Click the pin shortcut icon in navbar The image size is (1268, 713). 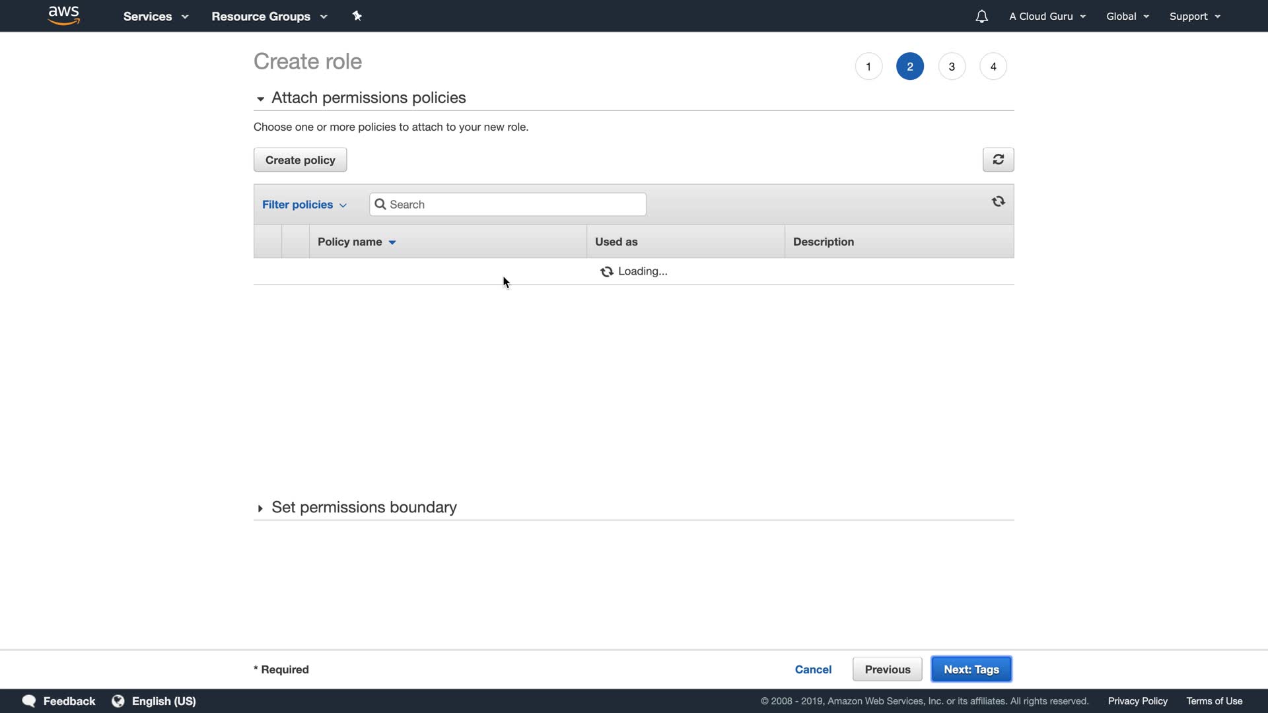357,16
